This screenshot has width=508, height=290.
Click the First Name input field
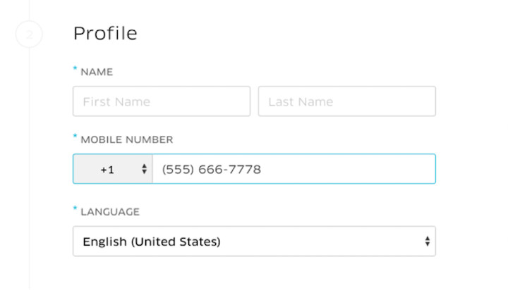tap(162, 101)
